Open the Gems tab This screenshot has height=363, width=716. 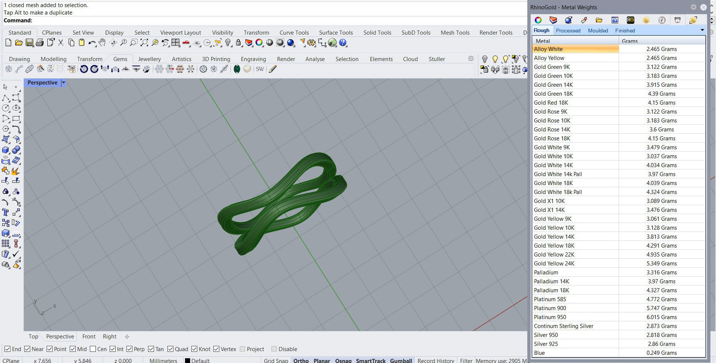click(x=120, y=59)
